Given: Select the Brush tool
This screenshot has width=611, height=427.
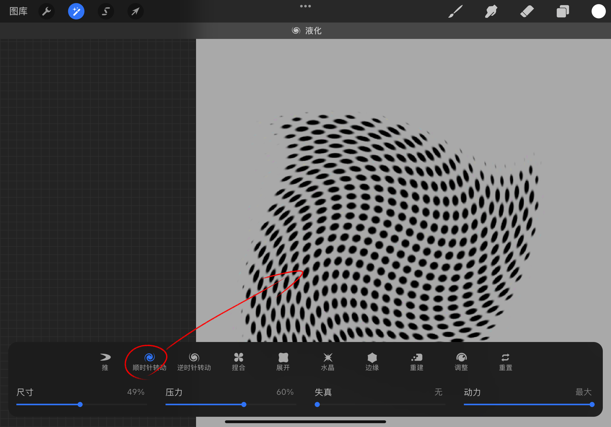Looking at the screenshot, I should coord(455,12).
